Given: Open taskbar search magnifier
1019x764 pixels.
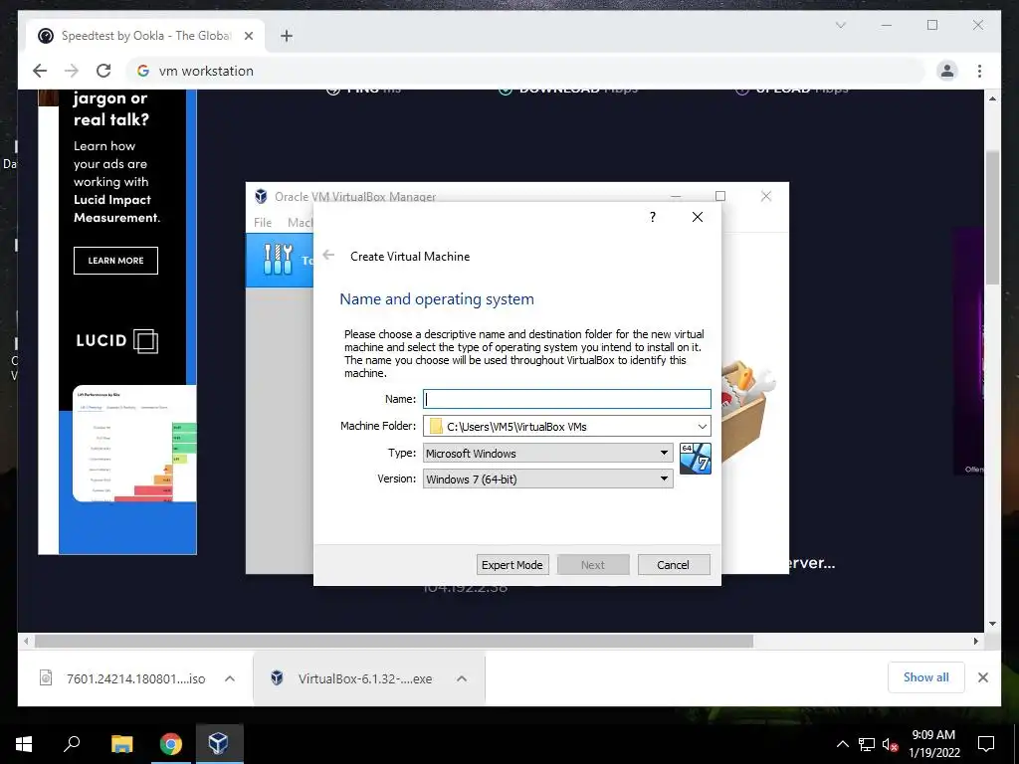Looking at the screenshot, I should pos(72,744).
